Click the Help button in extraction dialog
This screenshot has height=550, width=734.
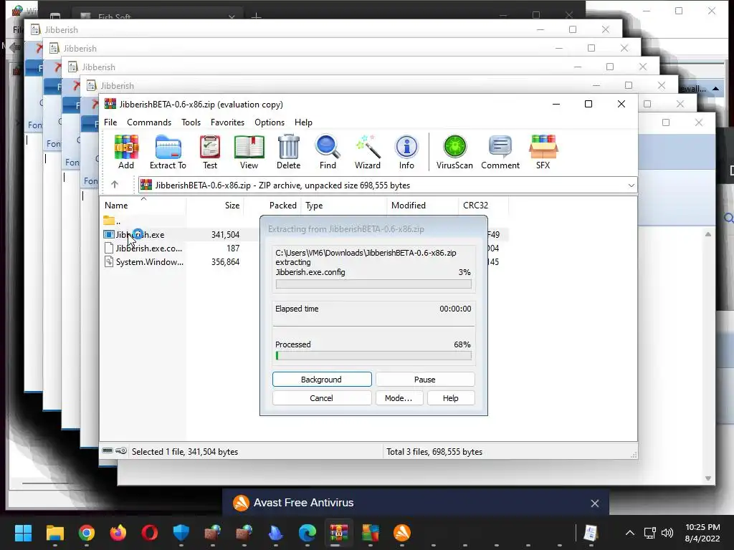point(451,398)
